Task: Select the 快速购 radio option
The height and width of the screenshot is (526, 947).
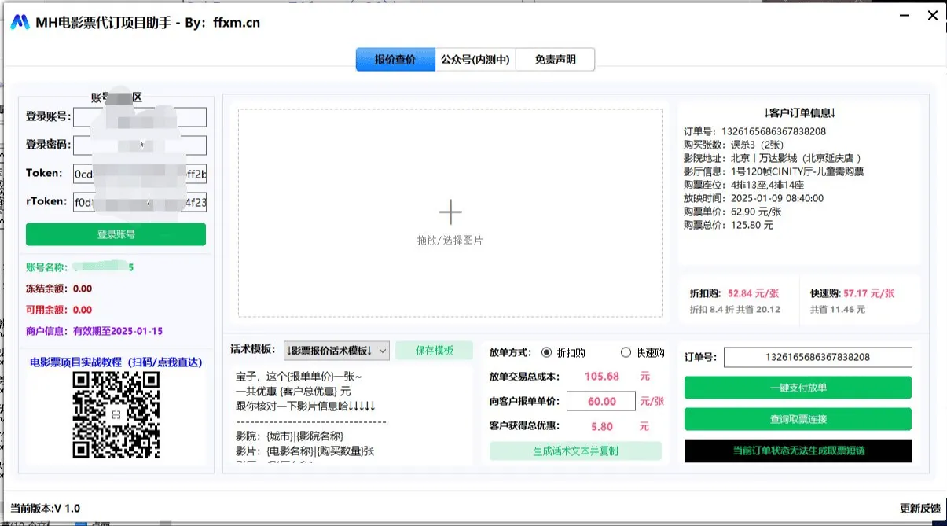Action: (626, 352)
